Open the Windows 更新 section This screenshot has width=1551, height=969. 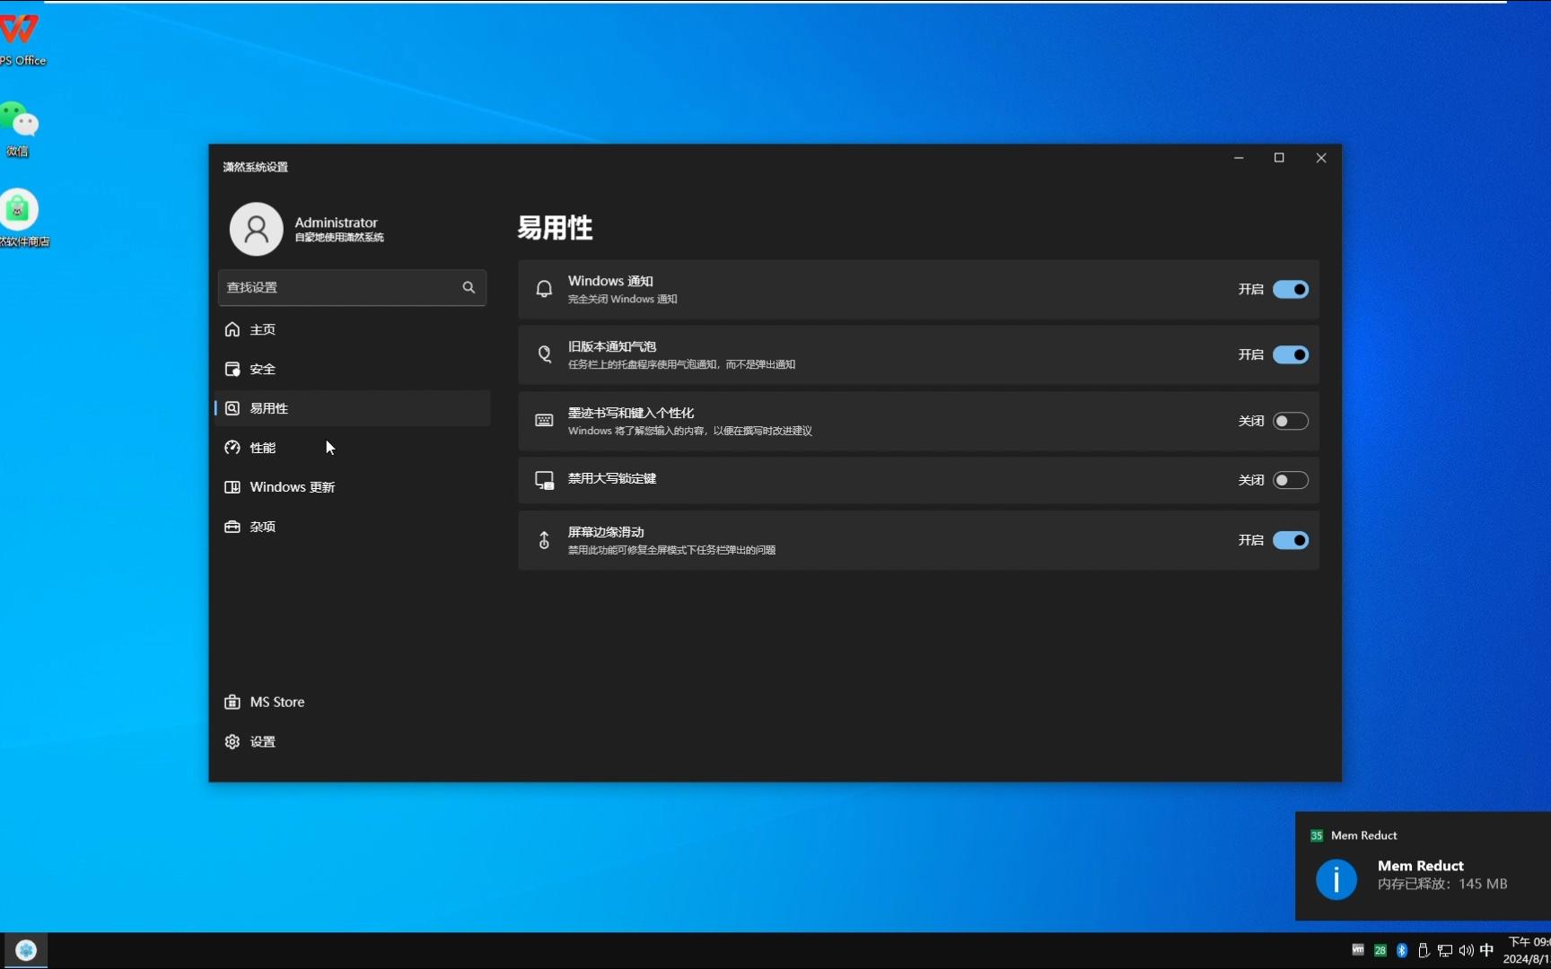353,487
